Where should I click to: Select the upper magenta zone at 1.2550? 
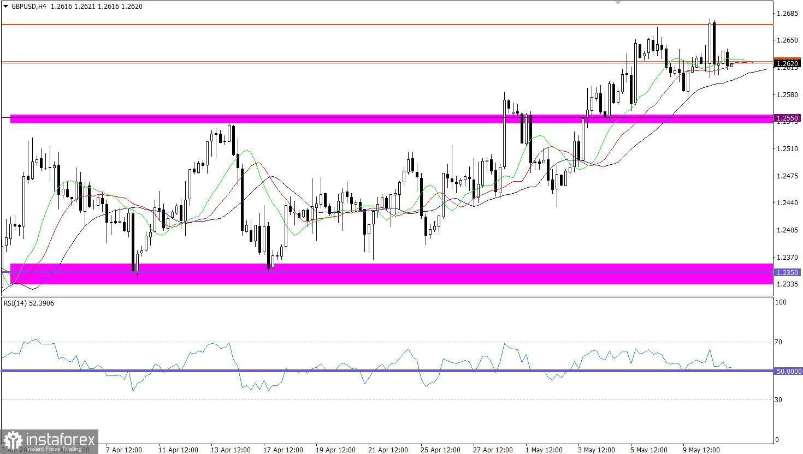click(392, 118)
